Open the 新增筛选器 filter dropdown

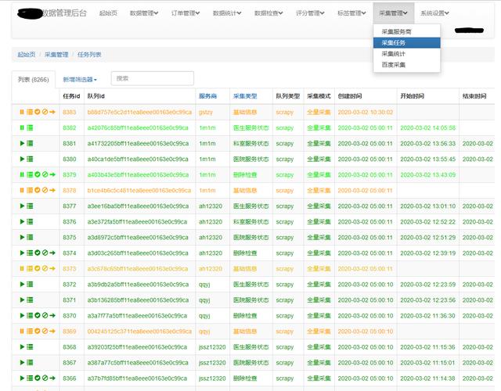[80, 80]
